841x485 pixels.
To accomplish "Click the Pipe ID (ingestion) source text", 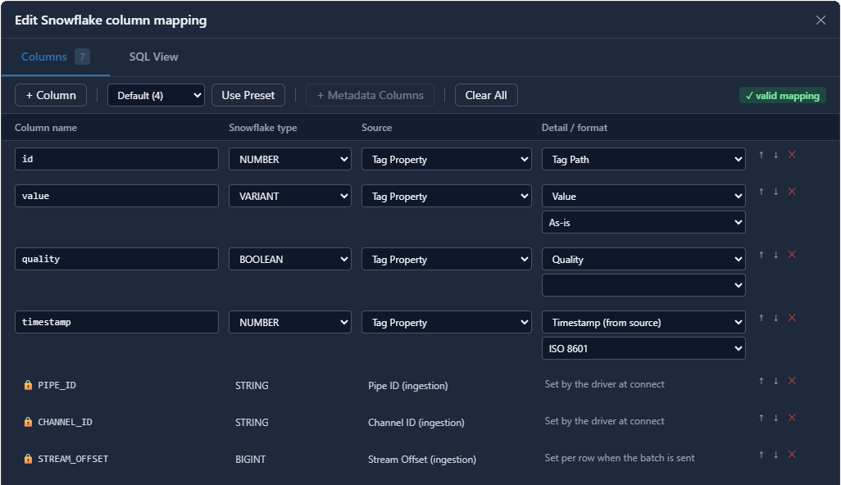I will click(x=407, y=386).
